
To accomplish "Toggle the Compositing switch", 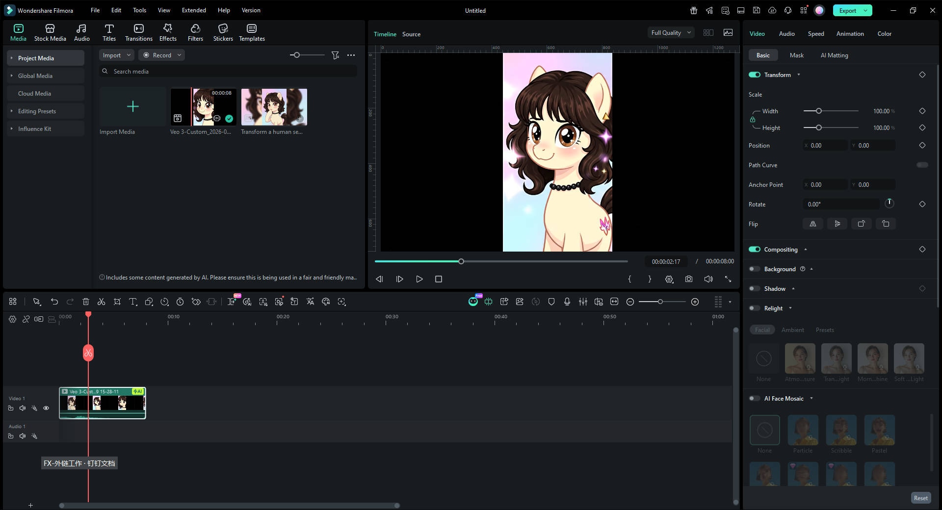I will pos(754,249).
